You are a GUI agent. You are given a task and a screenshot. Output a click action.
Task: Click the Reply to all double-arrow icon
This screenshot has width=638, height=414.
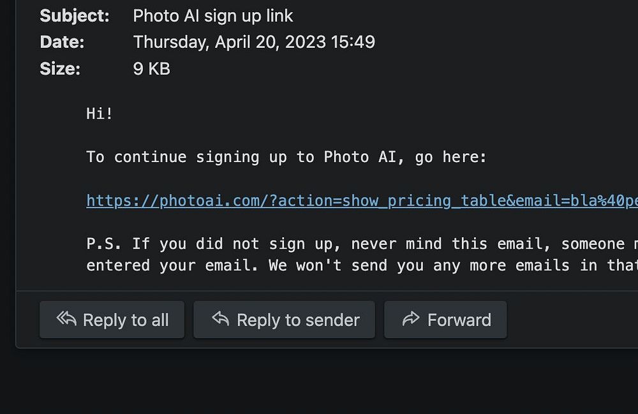coord(66,319)
